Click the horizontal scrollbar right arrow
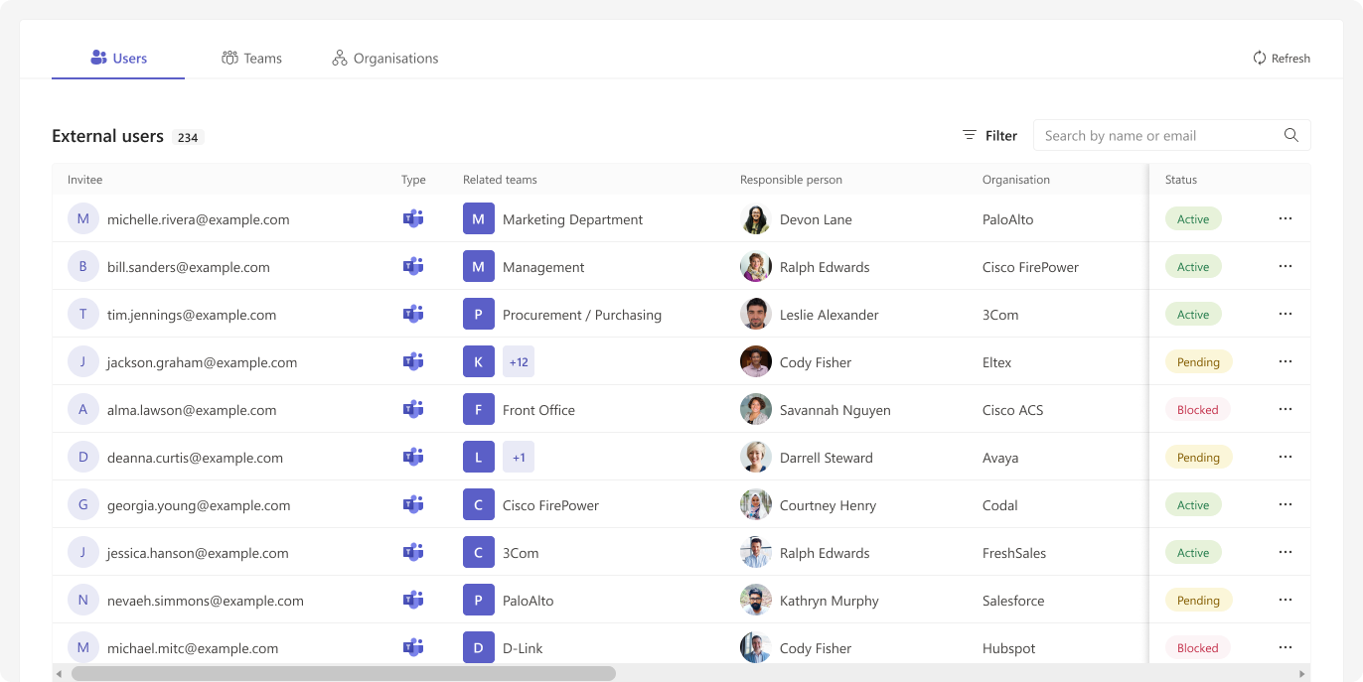This screenshot has width=1363, height=682. [1302, 674]
